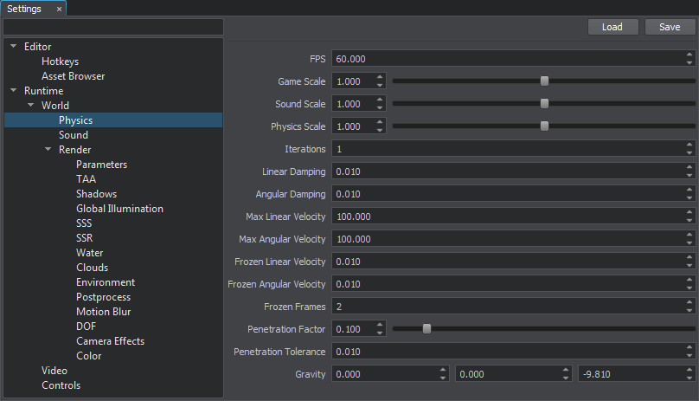Open Postprocess settings

click(104, 297)
